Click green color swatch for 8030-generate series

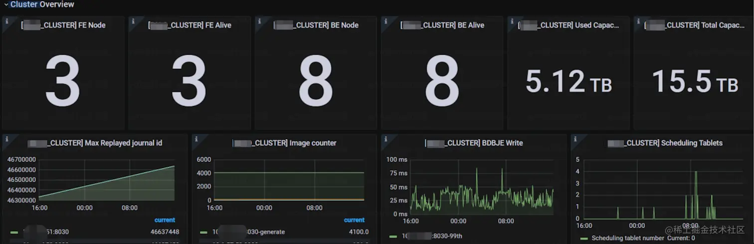pos(204,233)
